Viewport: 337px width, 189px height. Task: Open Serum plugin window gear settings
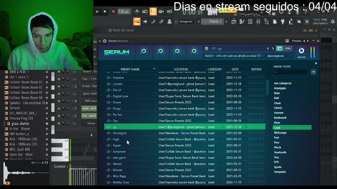[x=105, y=41]
